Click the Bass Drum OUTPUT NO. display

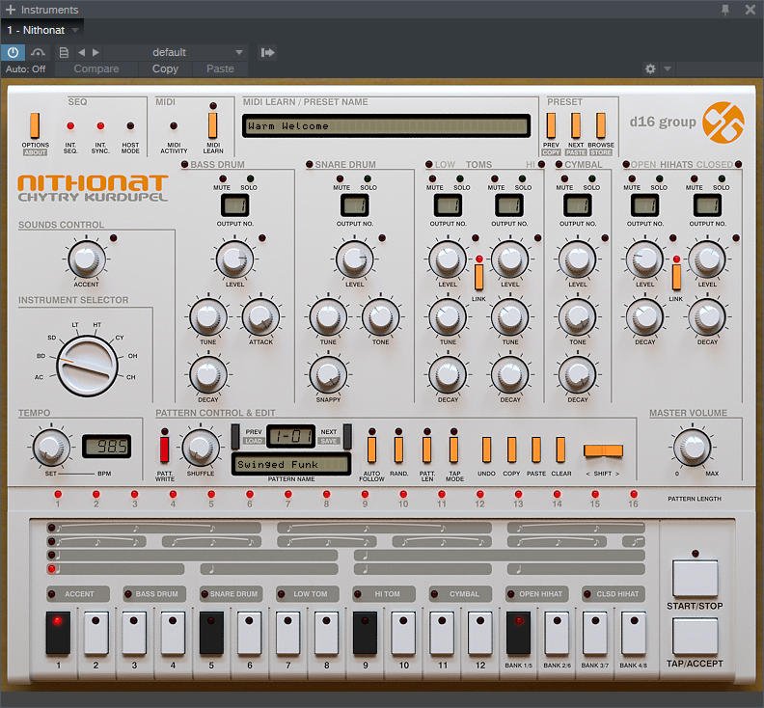pyautogui.click(x=234, y=205)
